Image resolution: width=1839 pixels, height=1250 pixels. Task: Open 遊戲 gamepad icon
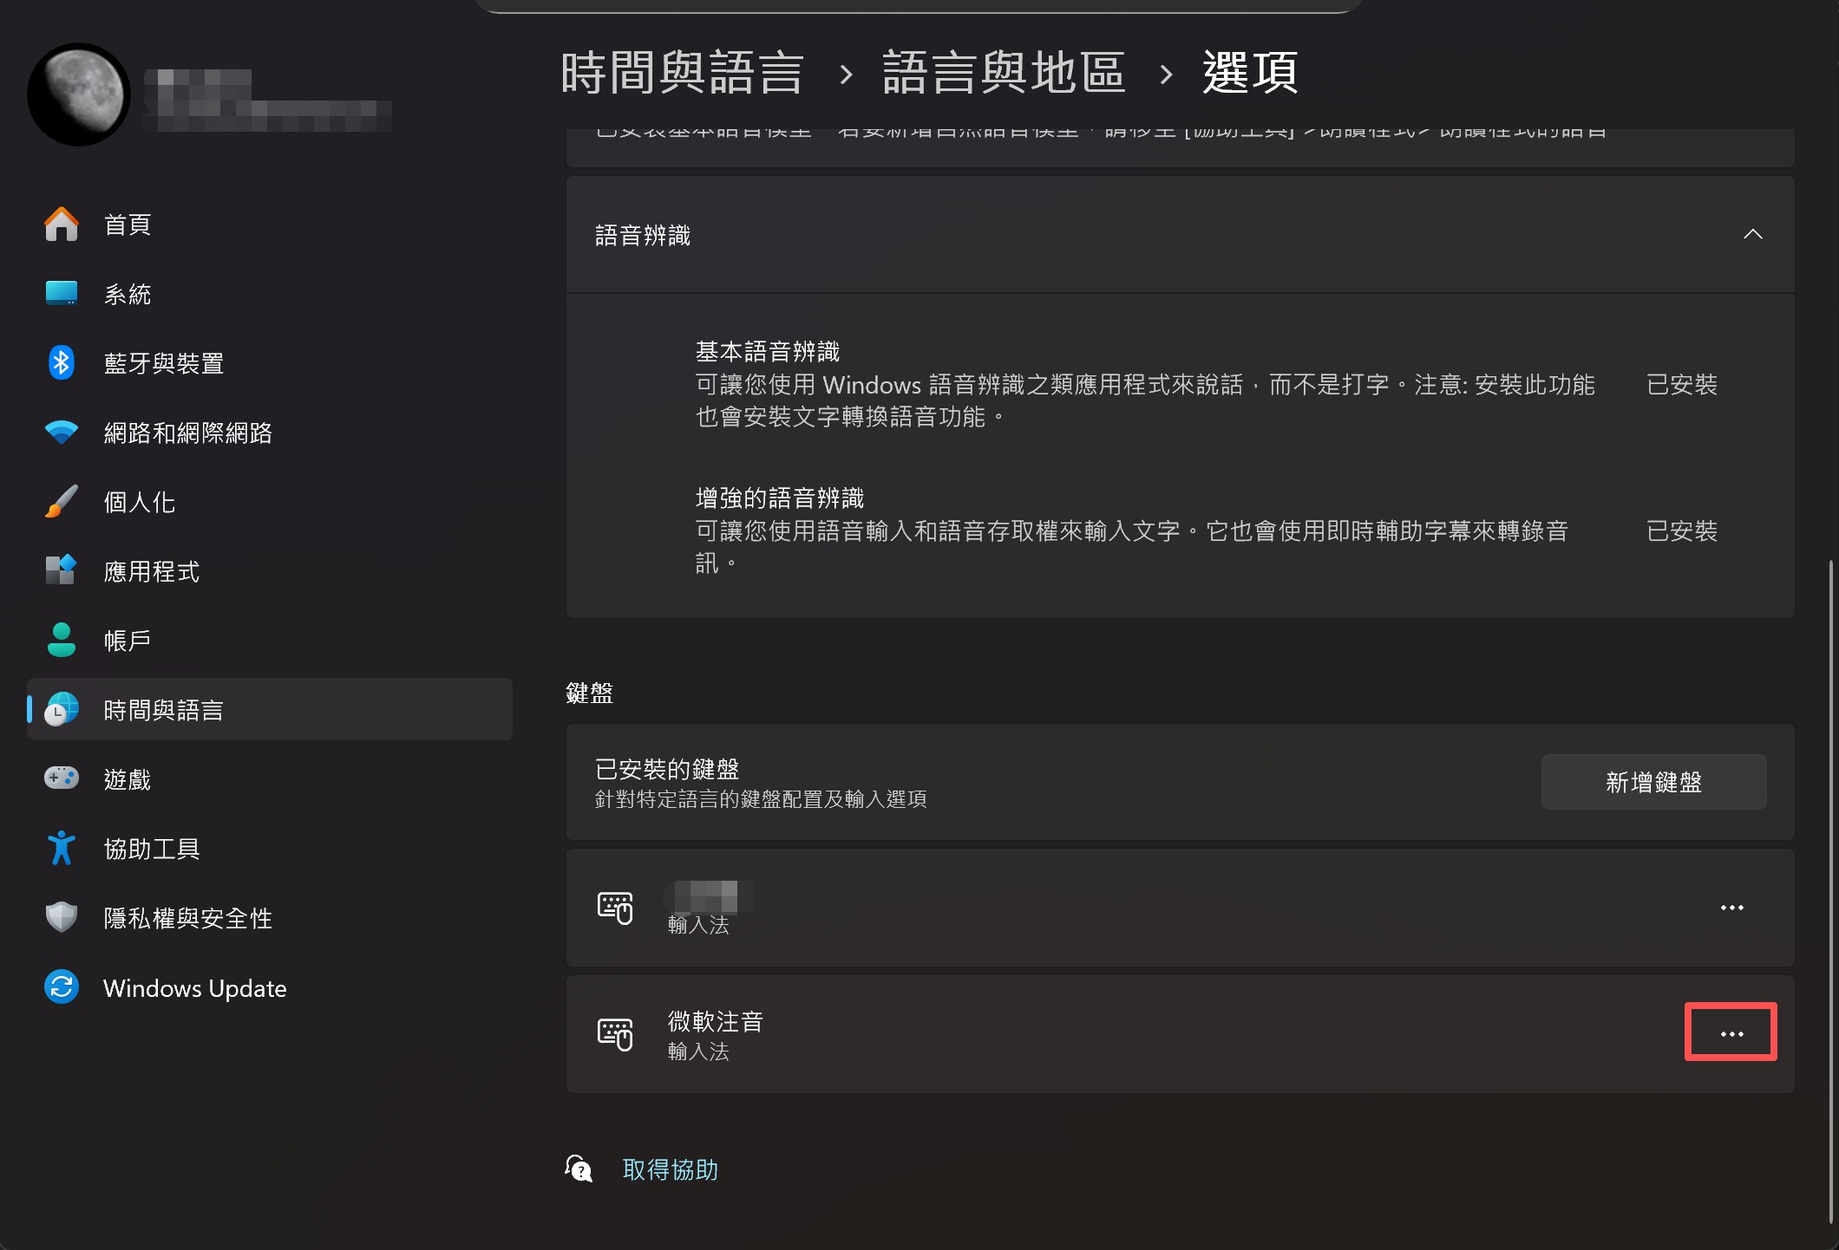pyautogui.click(x=62, y=778)
